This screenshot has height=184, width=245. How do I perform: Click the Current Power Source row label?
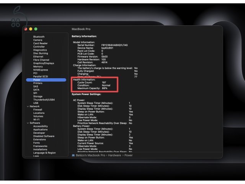click(x=90, y=143)
